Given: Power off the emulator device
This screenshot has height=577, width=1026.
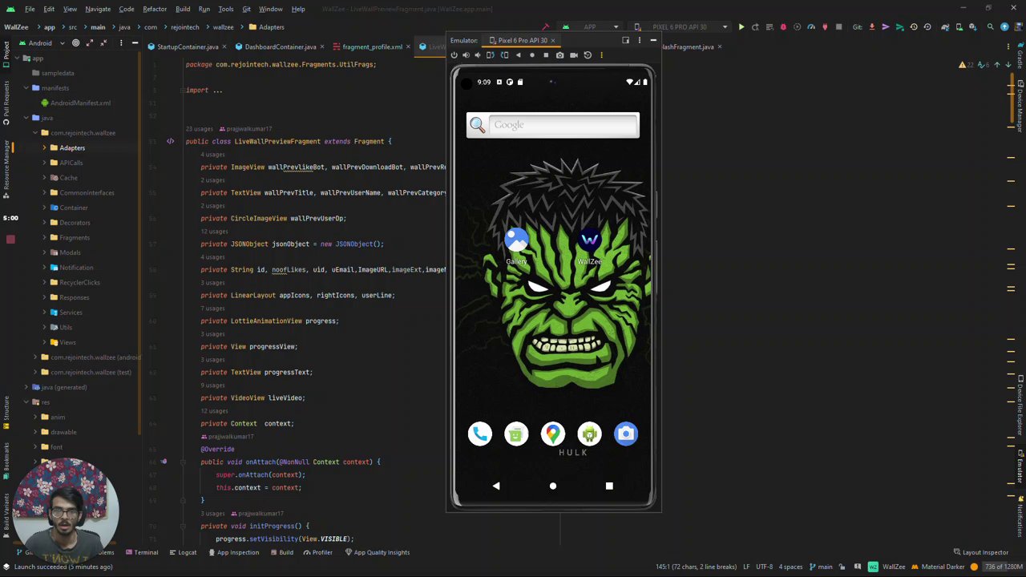Looking at the screenshot, I should tap(454, 55).
